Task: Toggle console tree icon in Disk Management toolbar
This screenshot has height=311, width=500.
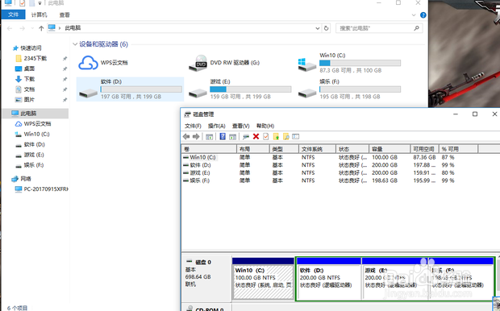Action: [209, 137]
